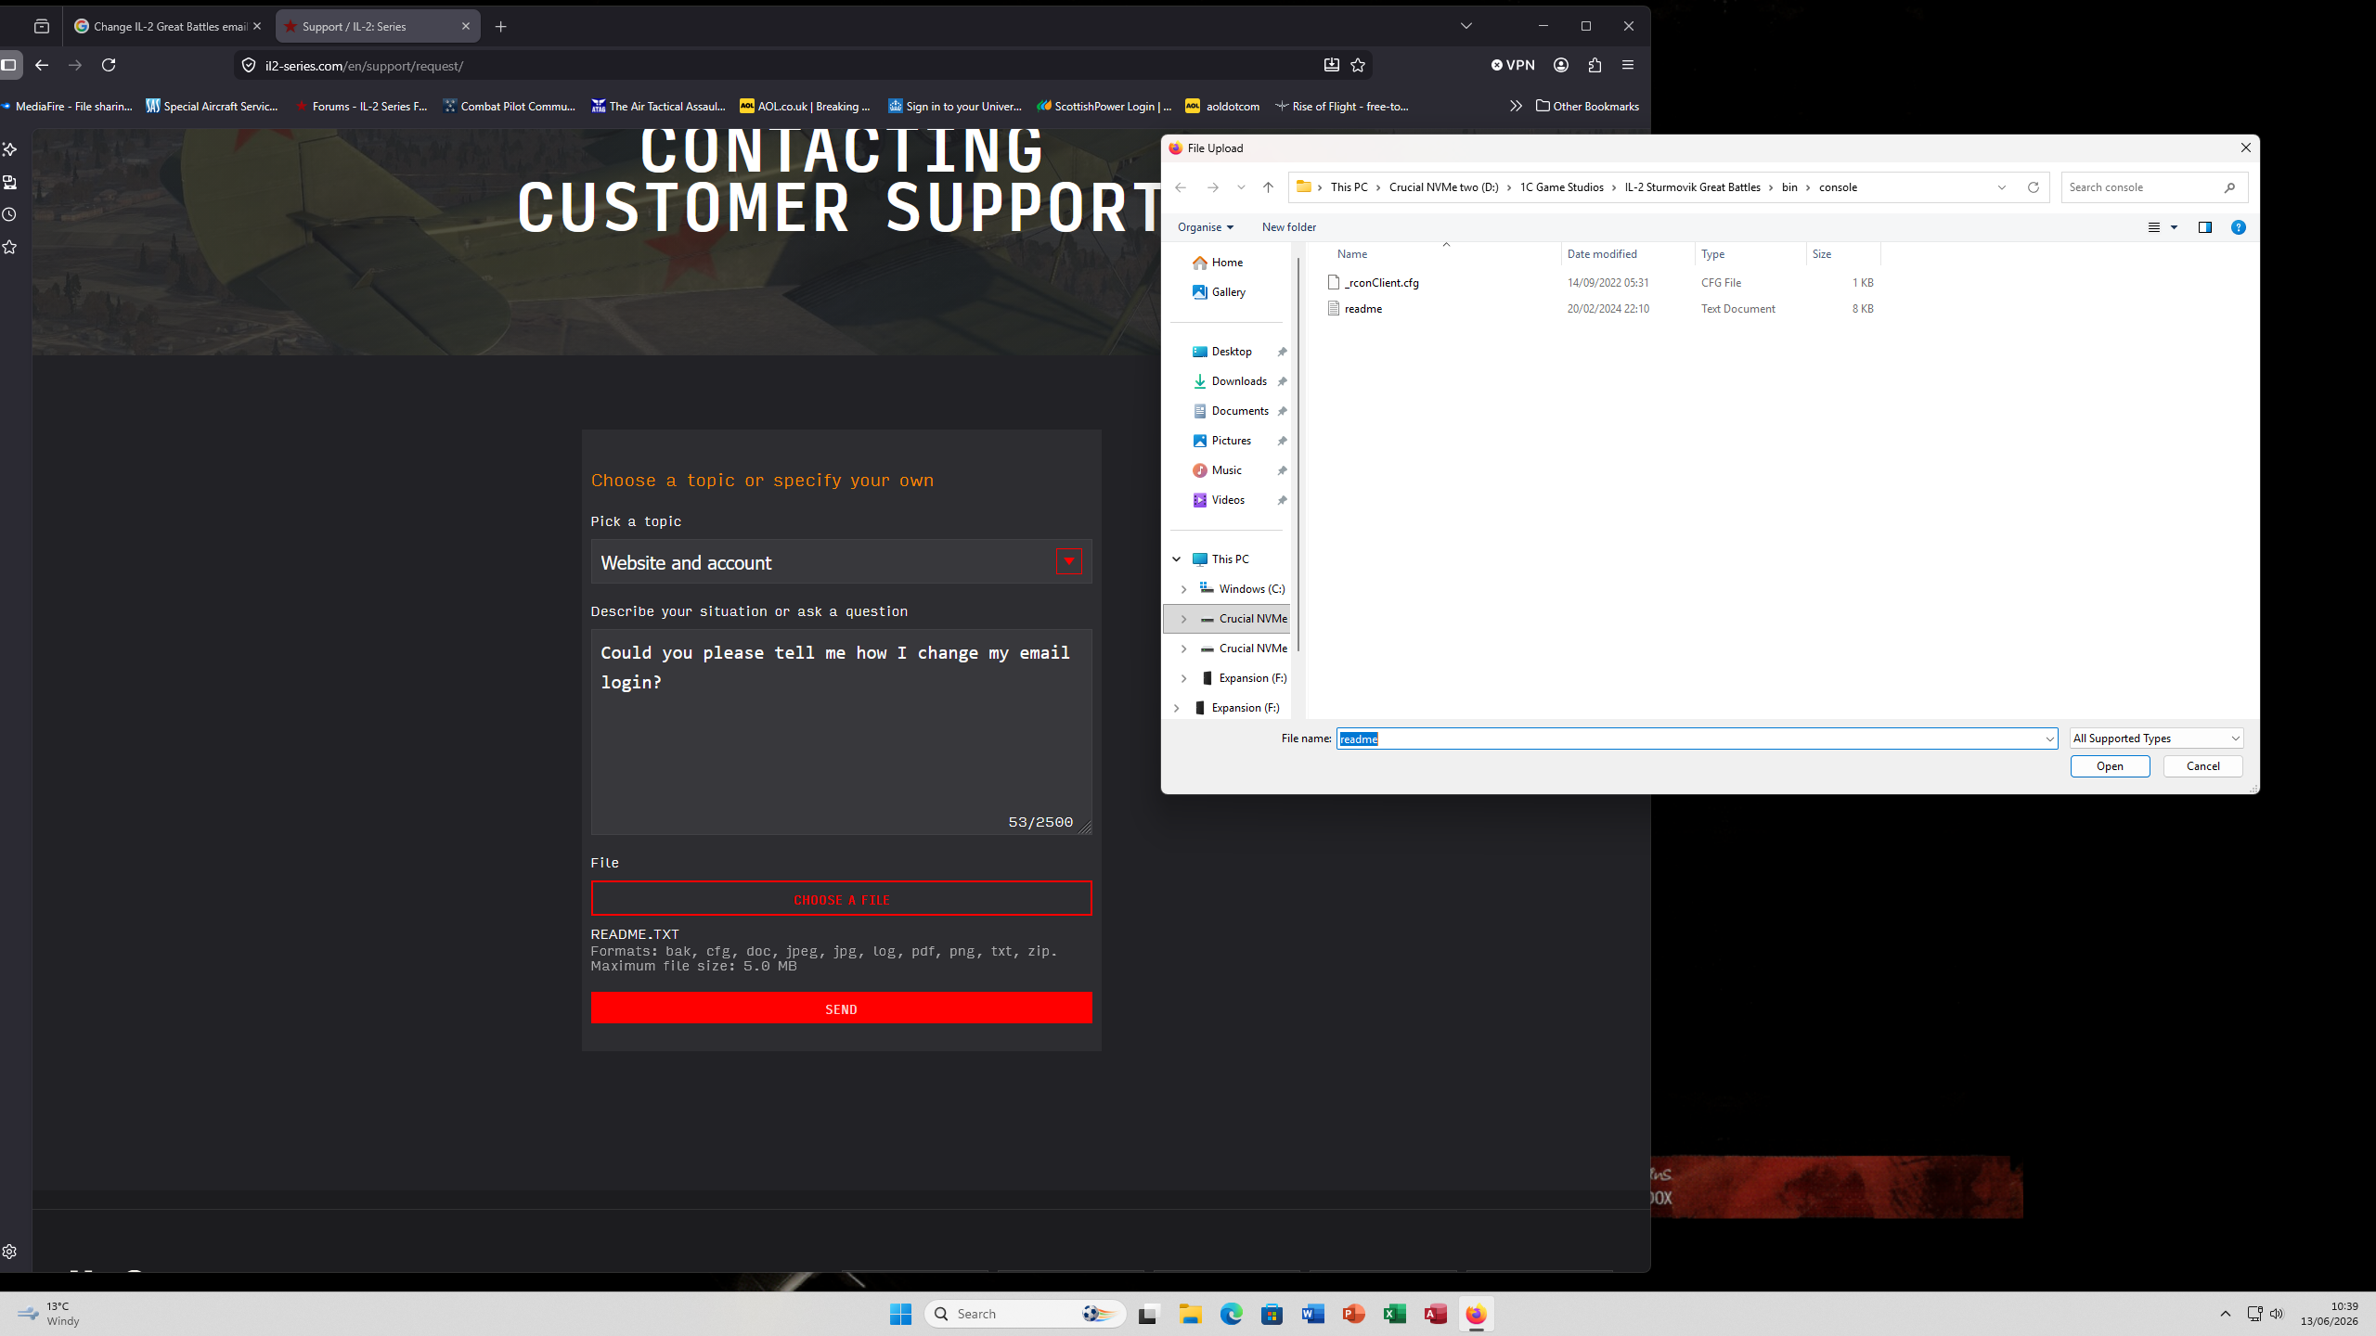The image size is (2376, 1336).
Task: Open recent locations dropdown in File Upload
Action: (x=1241, y=187)
